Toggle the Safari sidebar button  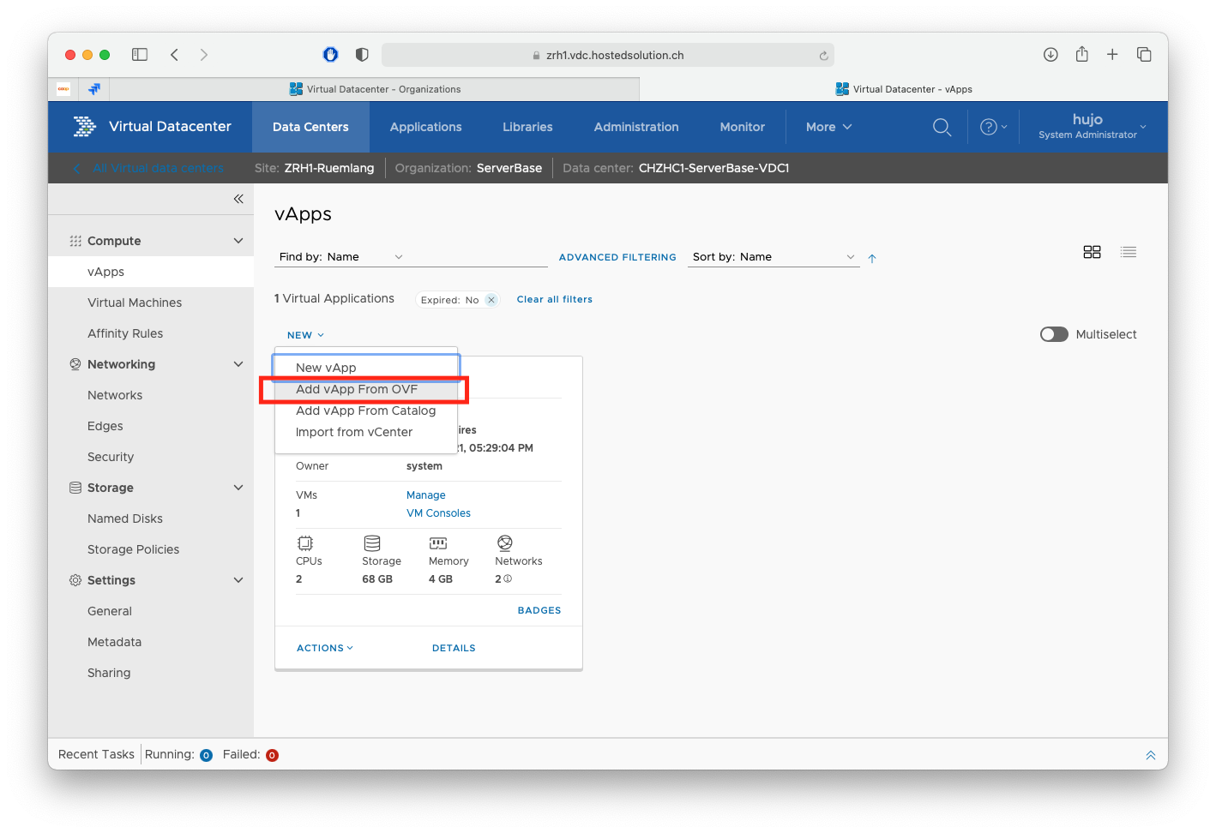pos(140,55)
